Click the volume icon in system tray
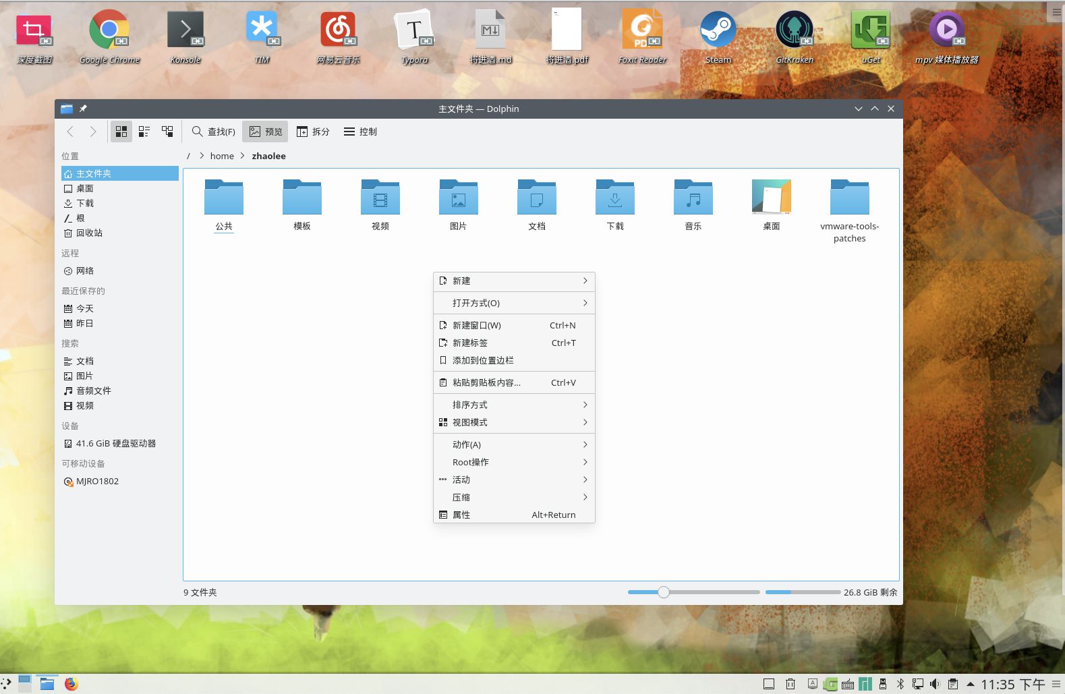Viewport: 1065px width, 694px height. (935, 684)
